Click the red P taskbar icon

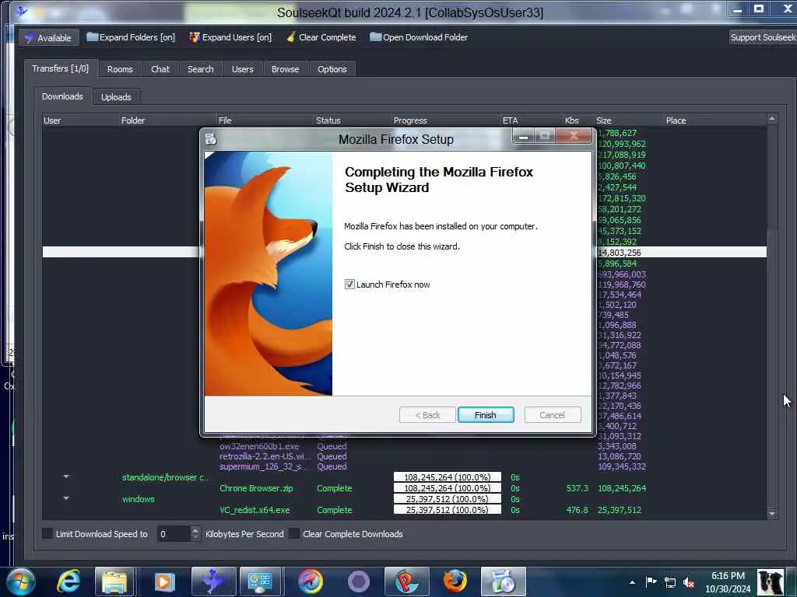click(406, 581)
